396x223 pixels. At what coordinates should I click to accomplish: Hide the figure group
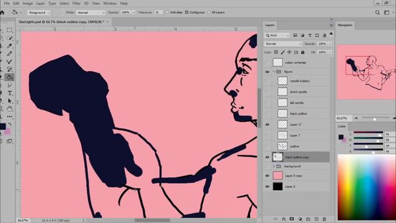(x=267, y=72)
